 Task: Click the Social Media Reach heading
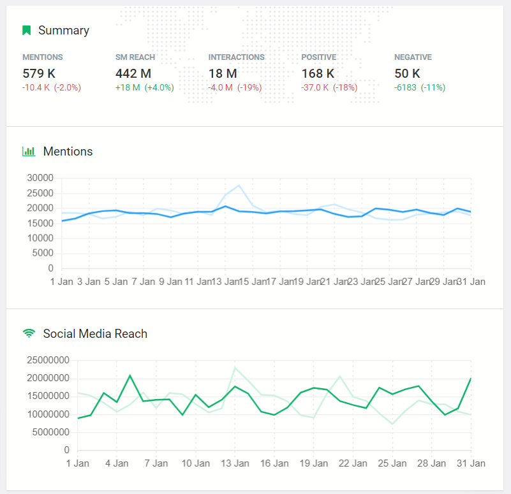[x=94, y=333]
